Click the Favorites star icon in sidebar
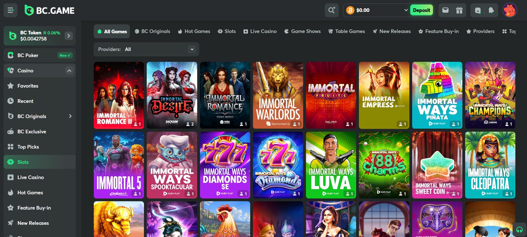Image resolution: width=527 pixels, height=237 pixels. click(x=11, y=86)
